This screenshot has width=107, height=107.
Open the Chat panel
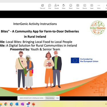pos(50,7)
